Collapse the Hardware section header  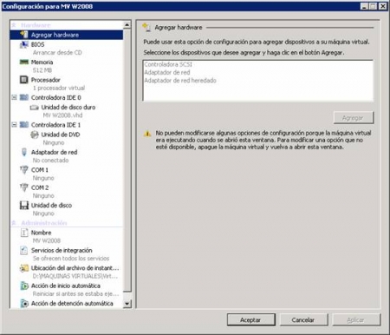tap(14, 25)
